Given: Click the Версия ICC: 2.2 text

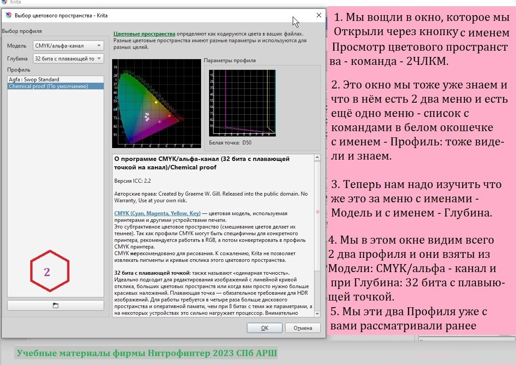Looking at the screenshot, I should pyautogui.click(x=132, y=181).
